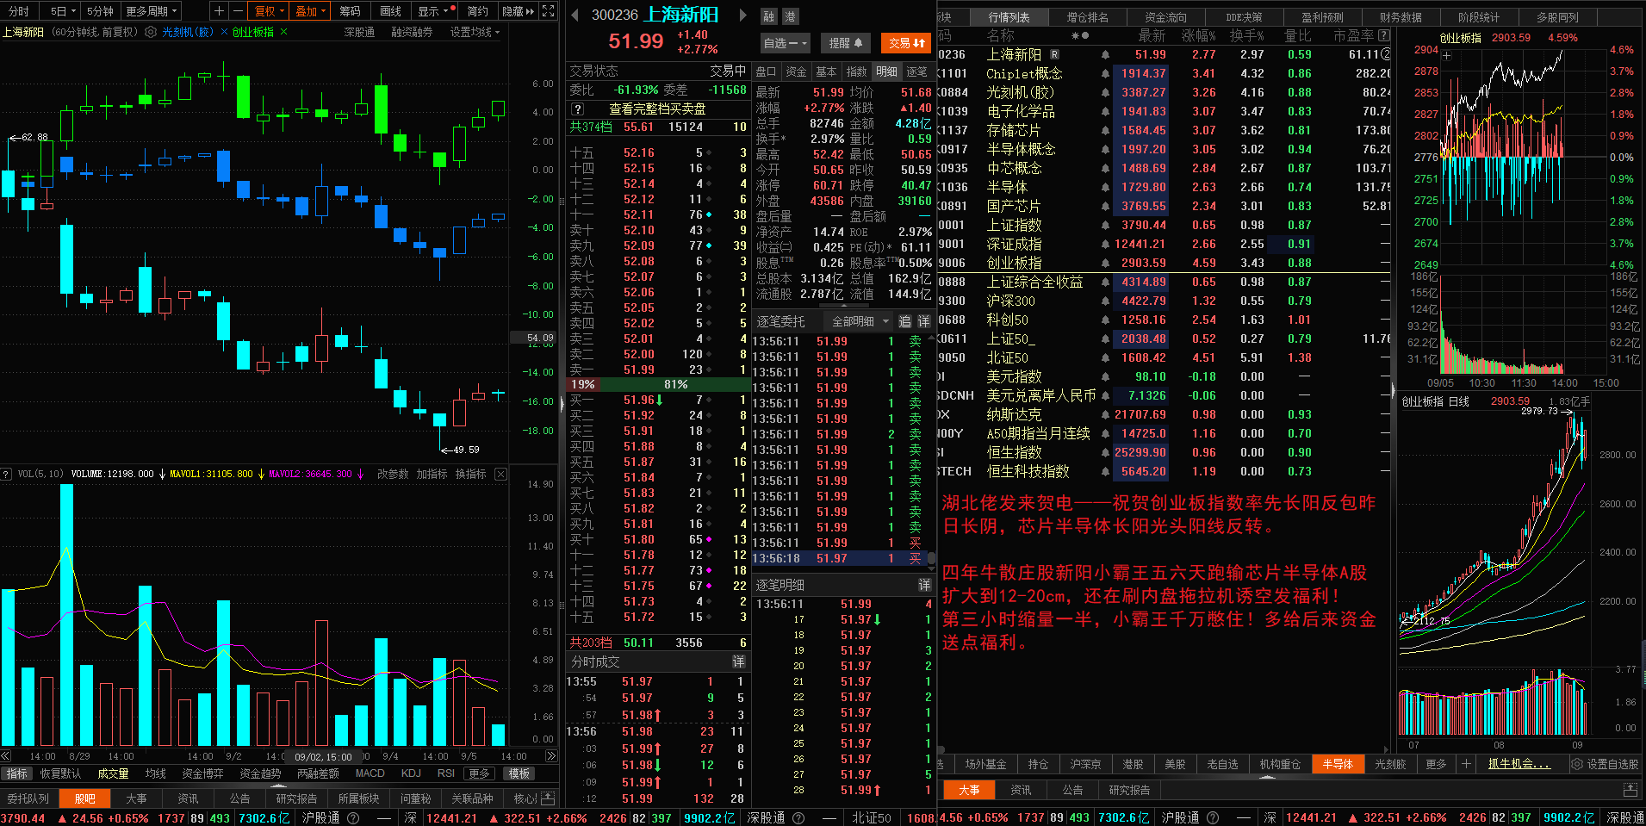Open 复权 adjustment dropdown
Screen dimensions: 1646x826
tap(270, 11)
